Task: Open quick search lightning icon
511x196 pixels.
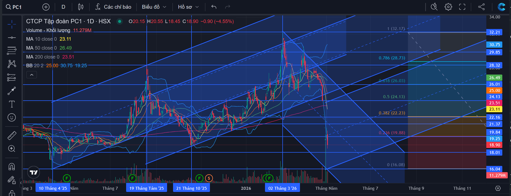Action: click(434, 7)
